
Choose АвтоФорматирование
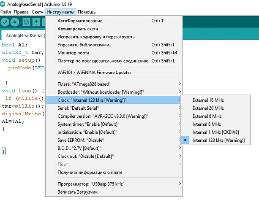114,21
